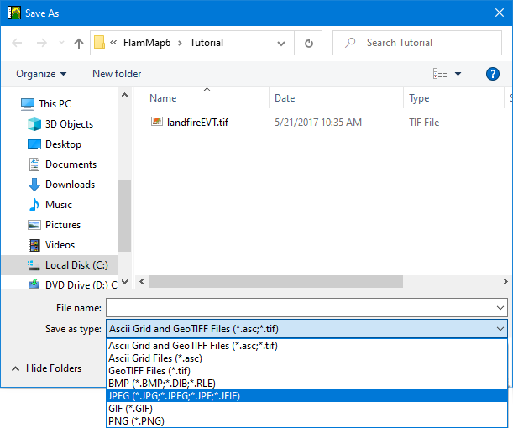
Task: Choose GIF (*.GIF) option
Action: (307, 409)
